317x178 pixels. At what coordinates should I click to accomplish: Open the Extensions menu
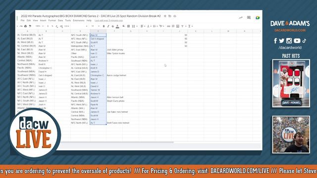pos(79,21)
